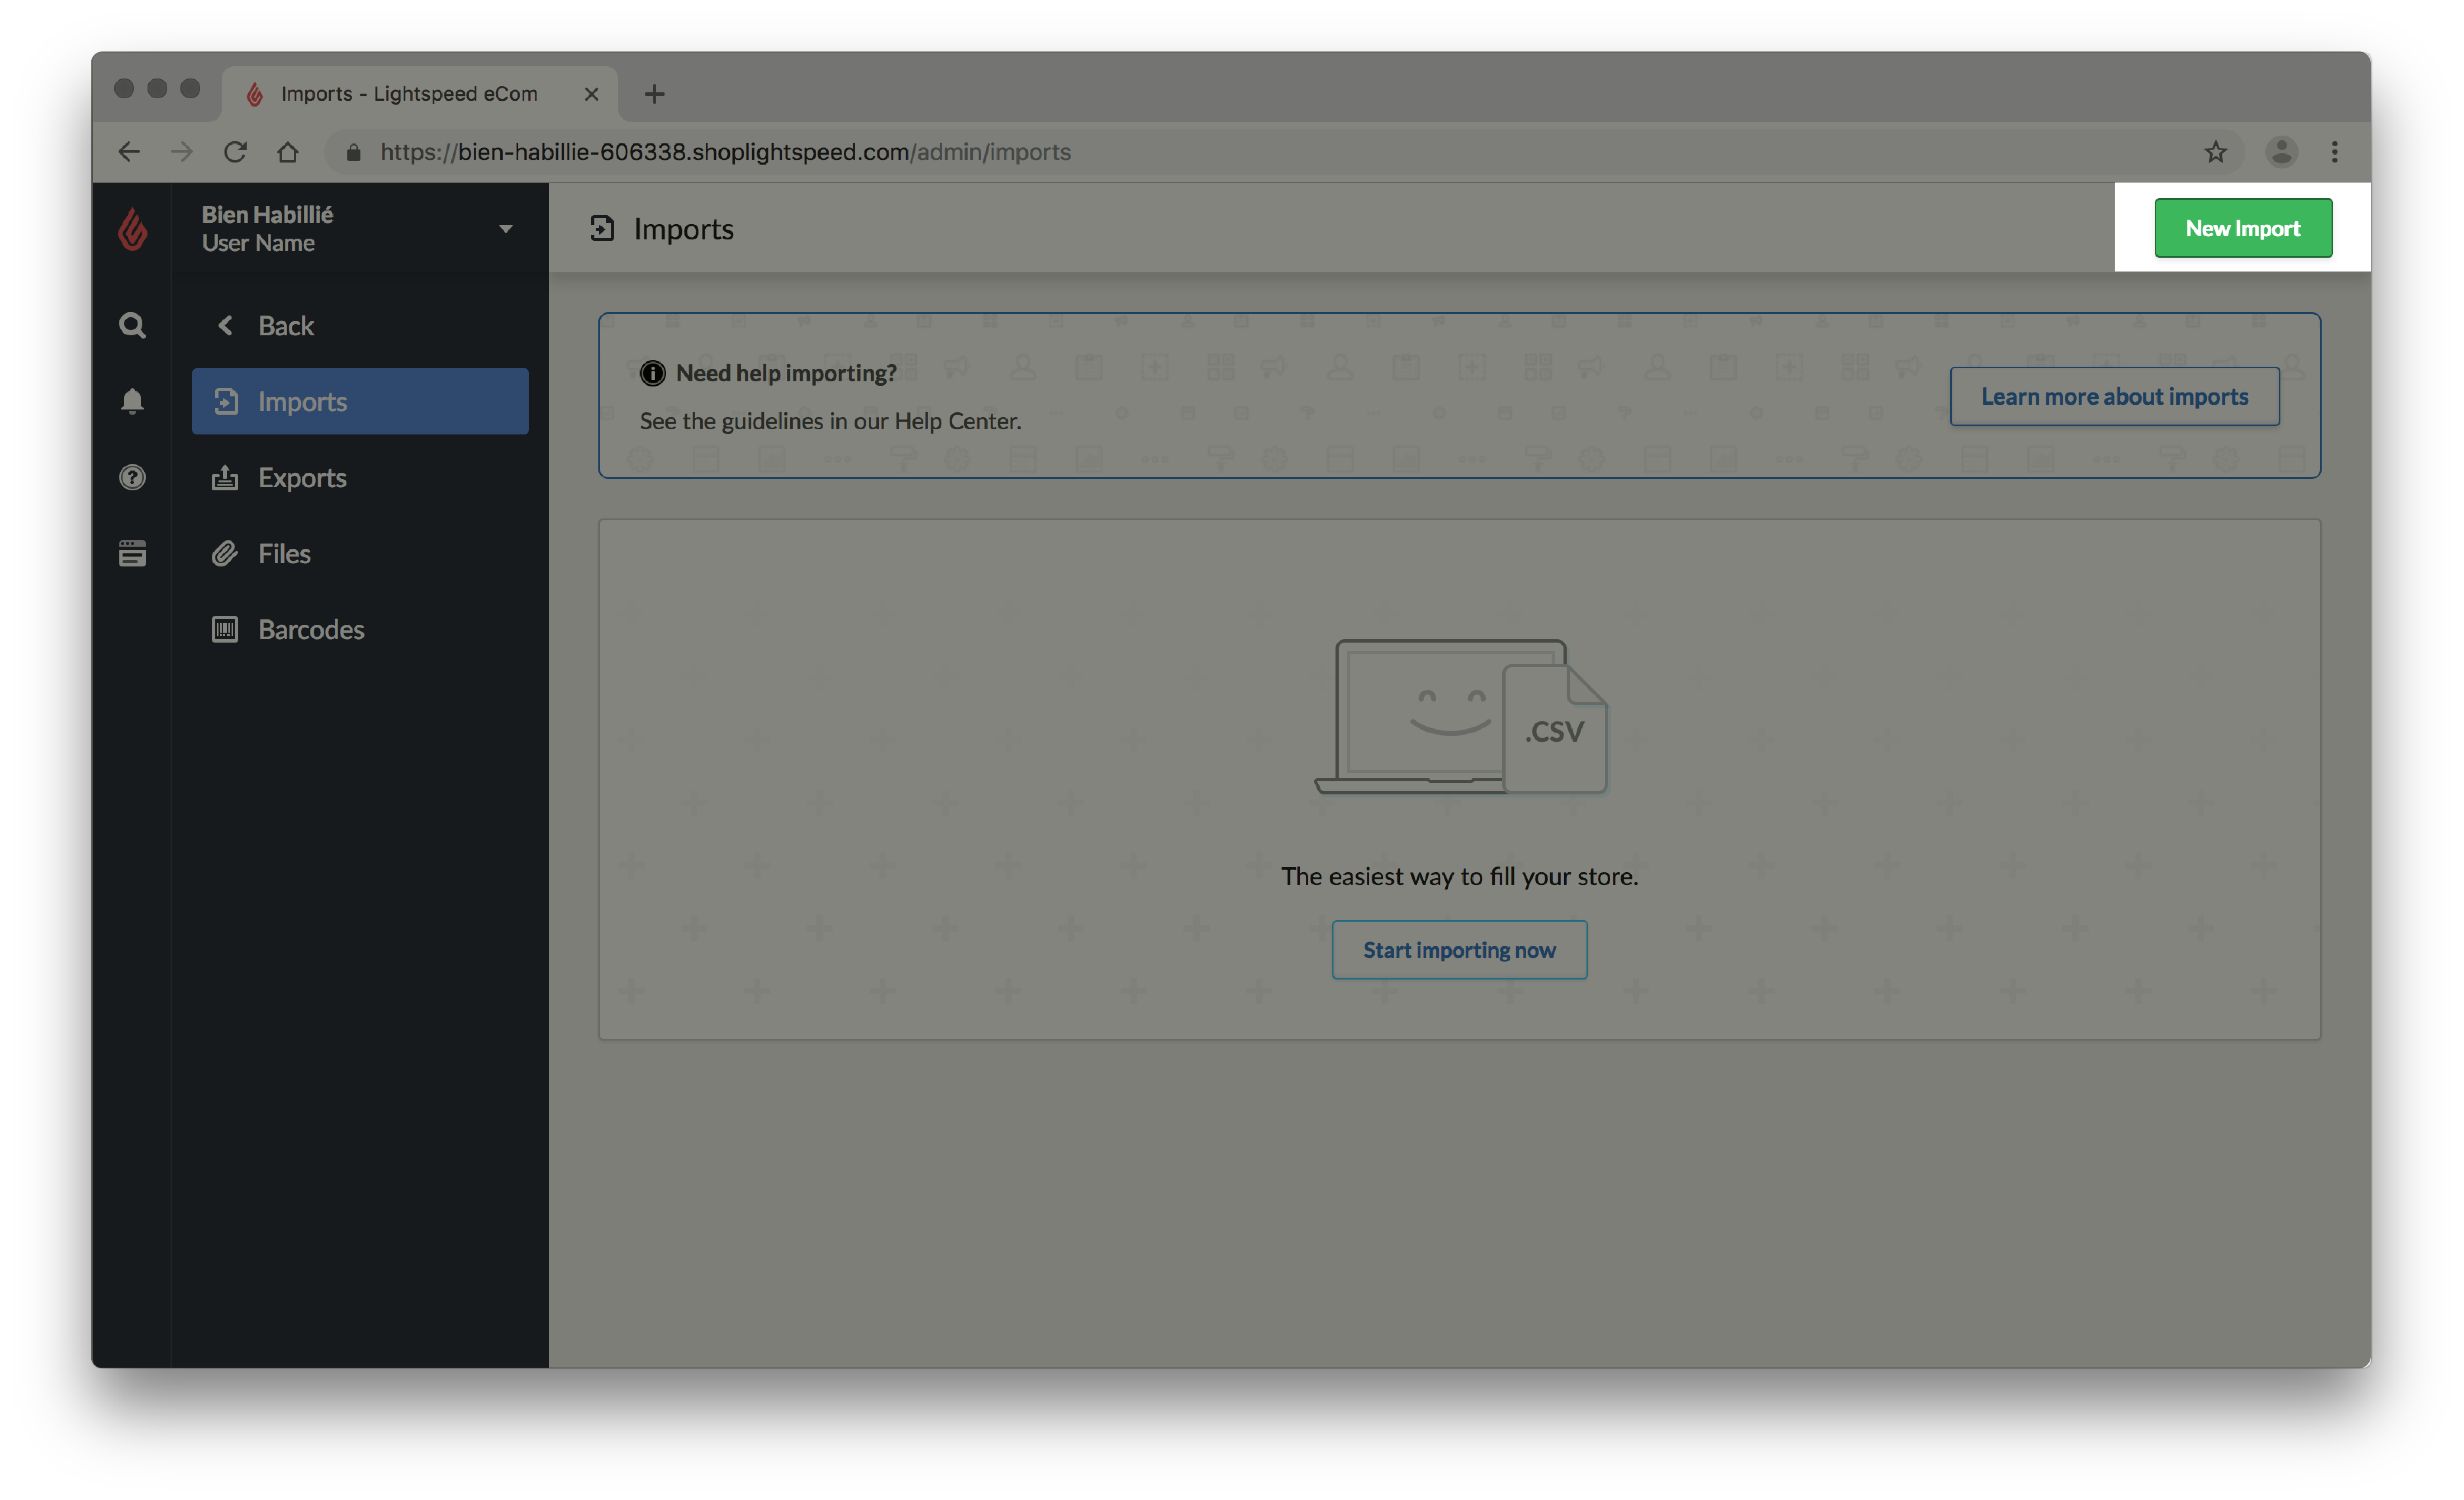Click the info icon beside Need help importing
The image size is (2464, 1500).
[x=652, y=373]
